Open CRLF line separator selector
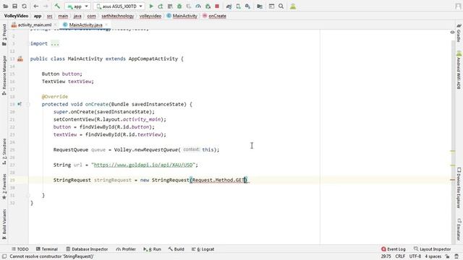This screenshot has width=463, height=260. coord(400,256)
